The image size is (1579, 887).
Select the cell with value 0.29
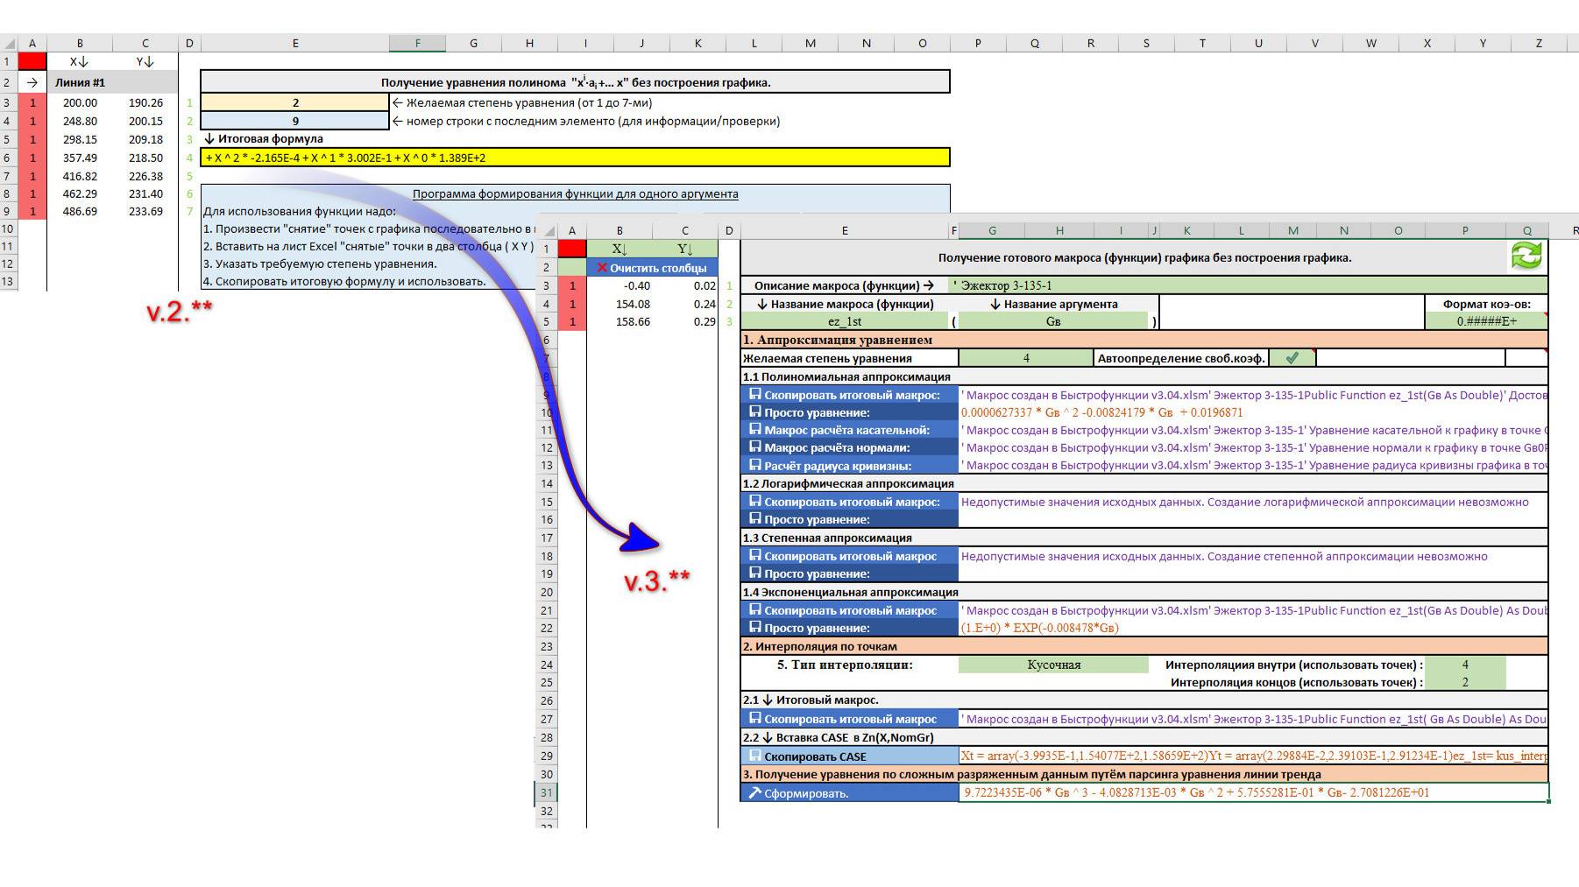pos(685,321)
